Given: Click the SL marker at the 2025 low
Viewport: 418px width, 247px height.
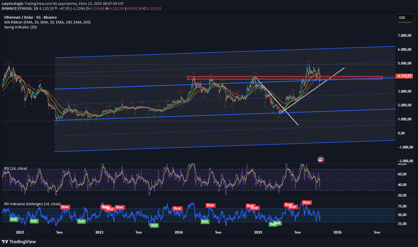Looking at the screenshot, I should pyautogui.click(x=279, y=117).
